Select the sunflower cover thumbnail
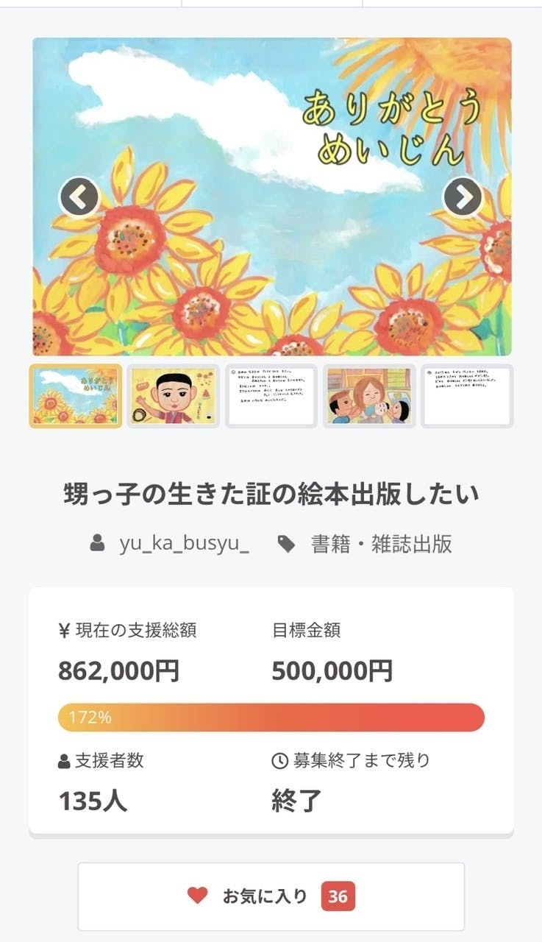The width and height of the screenshot is (542, 942). click(76, 396)
